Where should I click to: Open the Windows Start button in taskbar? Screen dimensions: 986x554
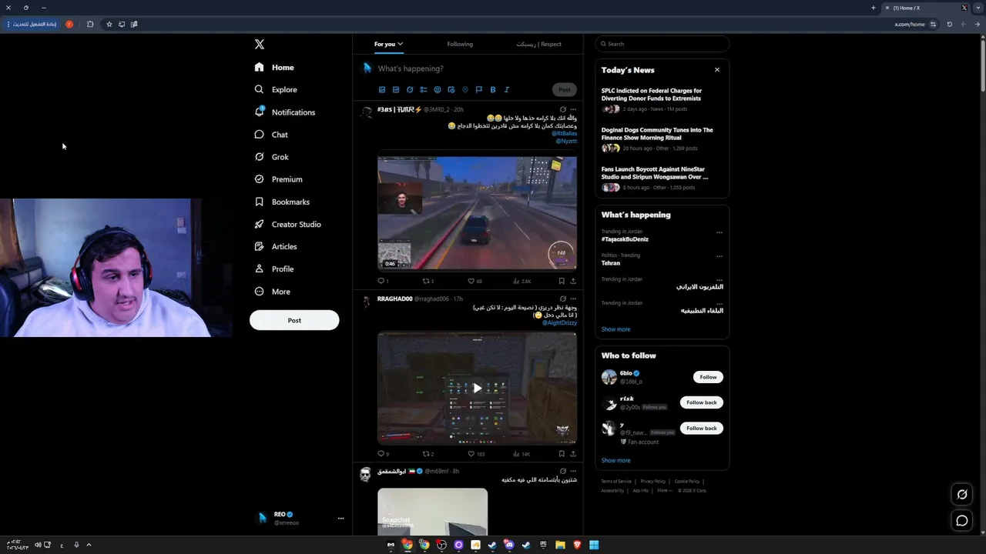[594, 545]
